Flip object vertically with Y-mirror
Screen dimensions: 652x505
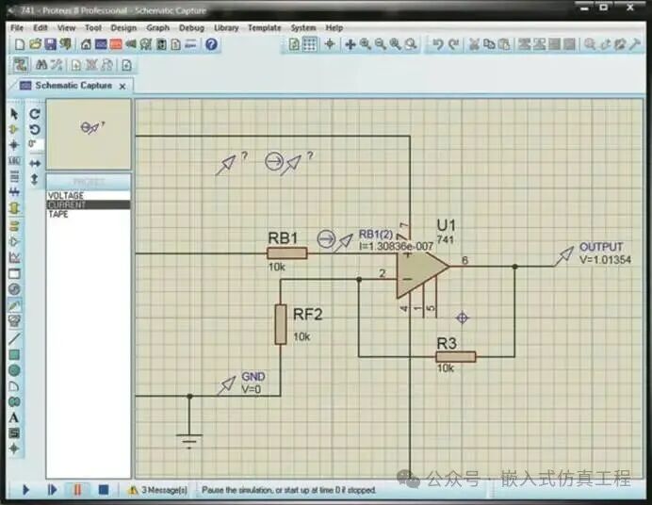tap(35, 180)
